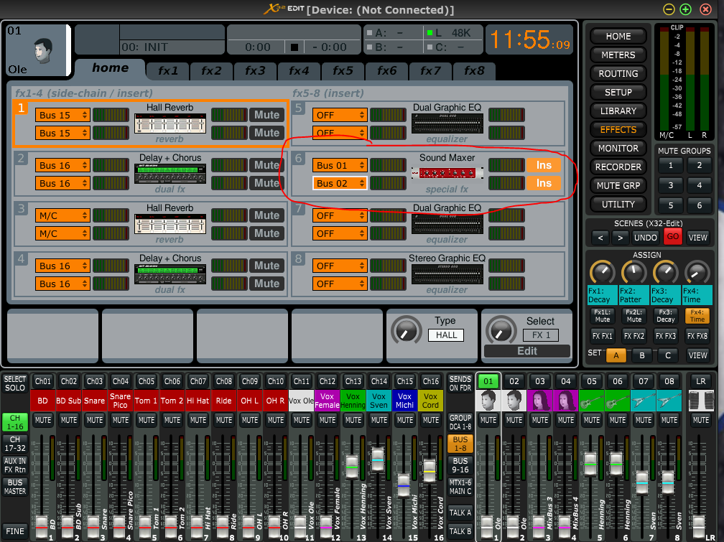Open the UTILITY page
Image resolution: width=724 pixels, height=542 pixels.
tap(618, 205)
